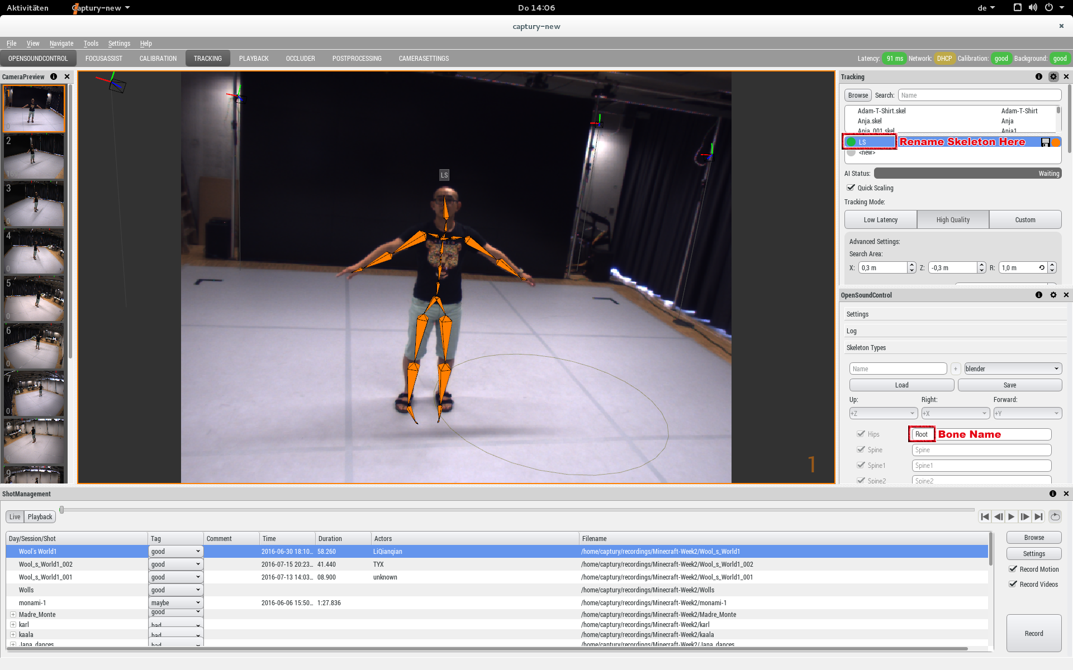
Task: Click the green status dot beside LS
Action: (851, 142)
